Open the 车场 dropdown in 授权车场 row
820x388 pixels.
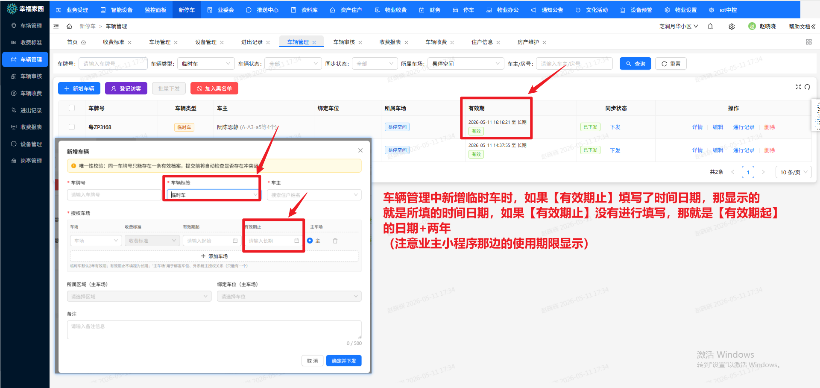point(96,241)
